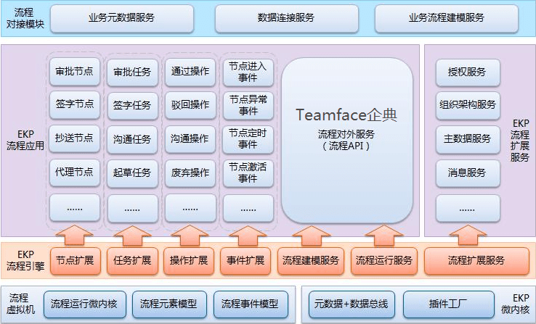The image size is (536, 324).
Task: Click the up arrow above 流程扩展服务
Action: point(468,236)
